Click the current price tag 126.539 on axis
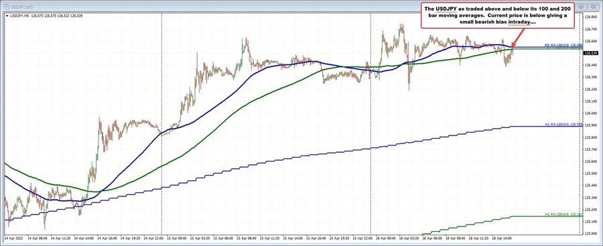The image size is (603, 246). pos(590,53)
